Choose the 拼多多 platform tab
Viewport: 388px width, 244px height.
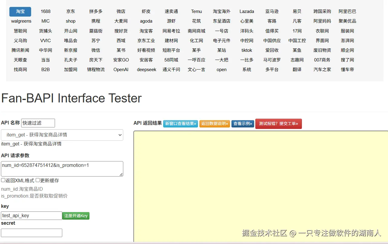click(96, 11)
